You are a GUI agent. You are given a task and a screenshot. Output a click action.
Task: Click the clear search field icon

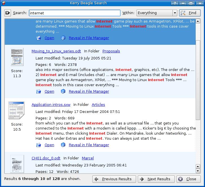[8, 13]
